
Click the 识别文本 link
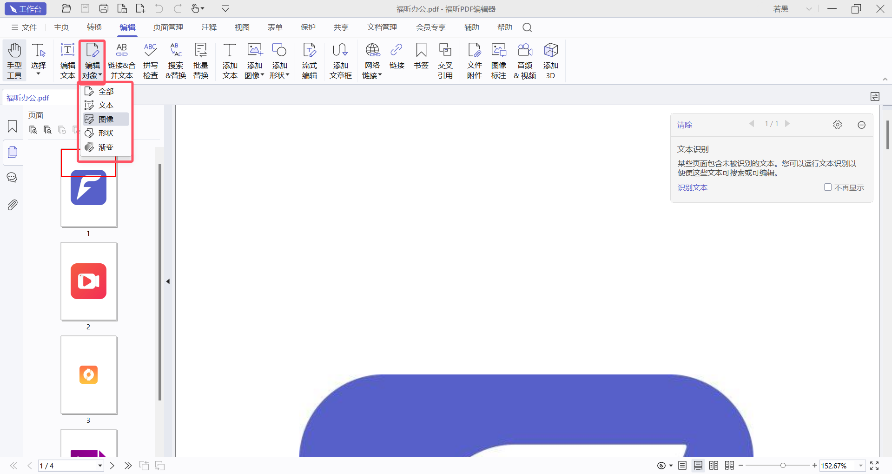tap(692, 187)
